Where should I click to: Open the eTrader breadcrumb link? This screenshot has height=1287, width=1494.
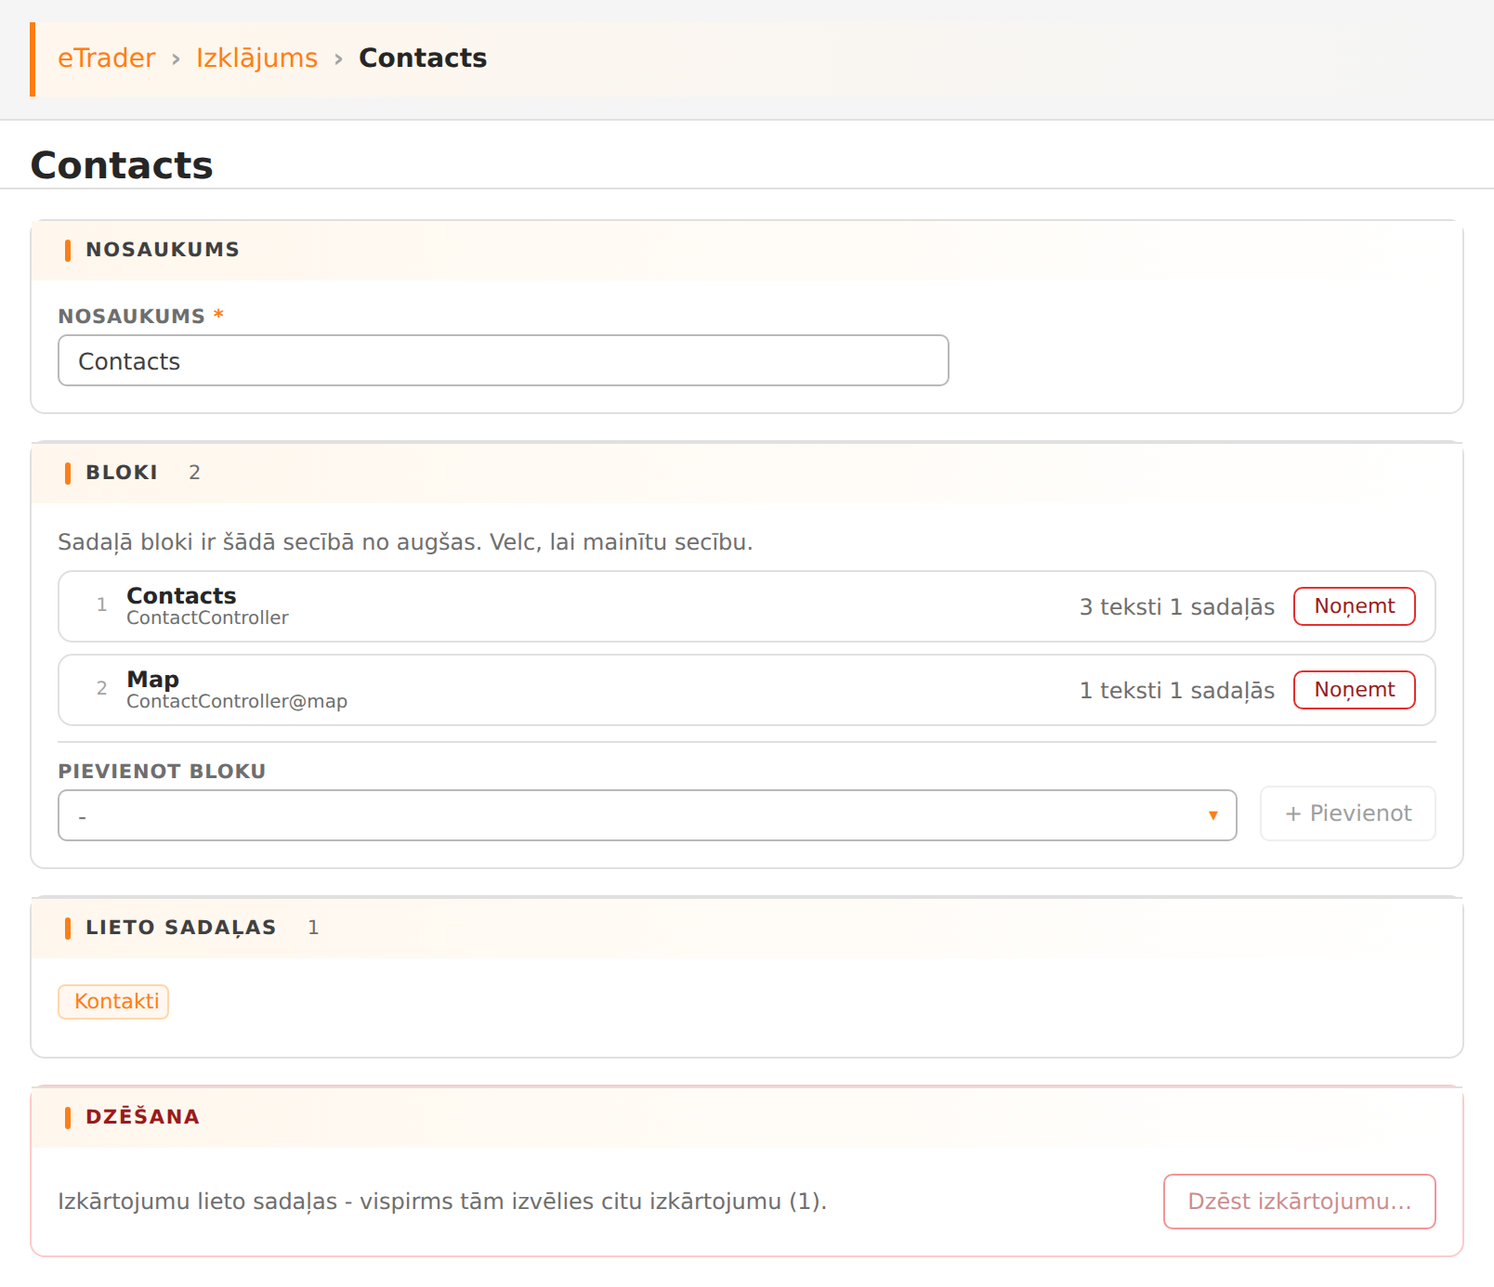pyautogui.click(x=106, y=58)
